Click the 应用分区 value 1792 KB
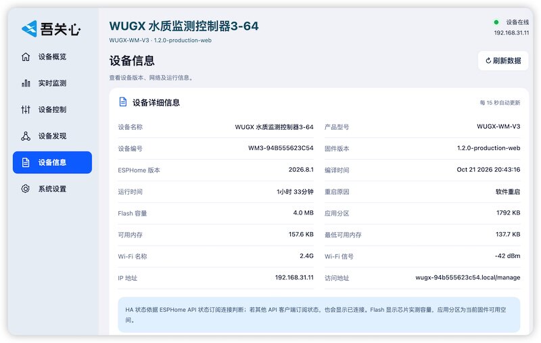 tap(509, 212)
